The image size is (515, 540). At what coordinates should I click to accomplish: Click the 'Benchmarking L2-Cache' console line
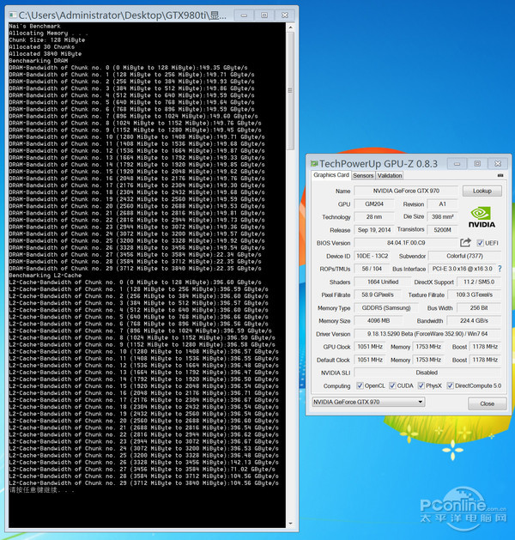(x=45, y=276)
